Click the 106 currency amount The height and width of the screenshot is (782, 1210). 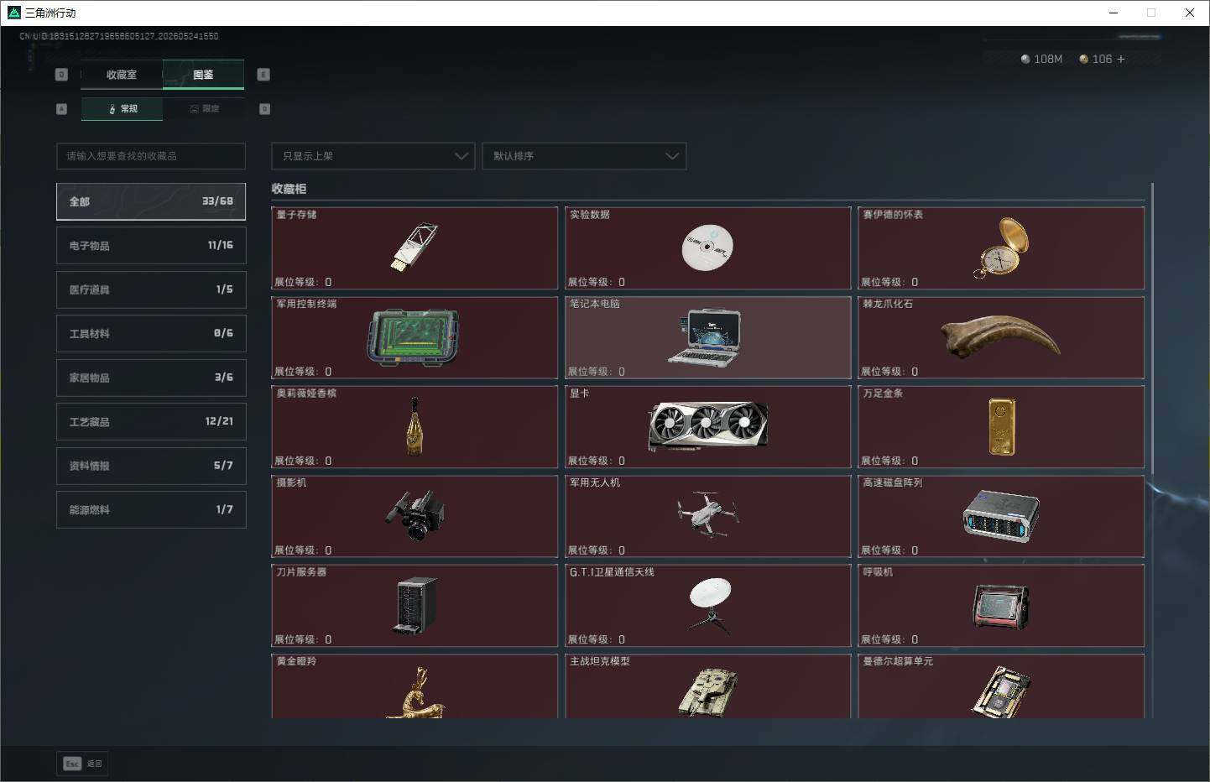point(1102,59)
